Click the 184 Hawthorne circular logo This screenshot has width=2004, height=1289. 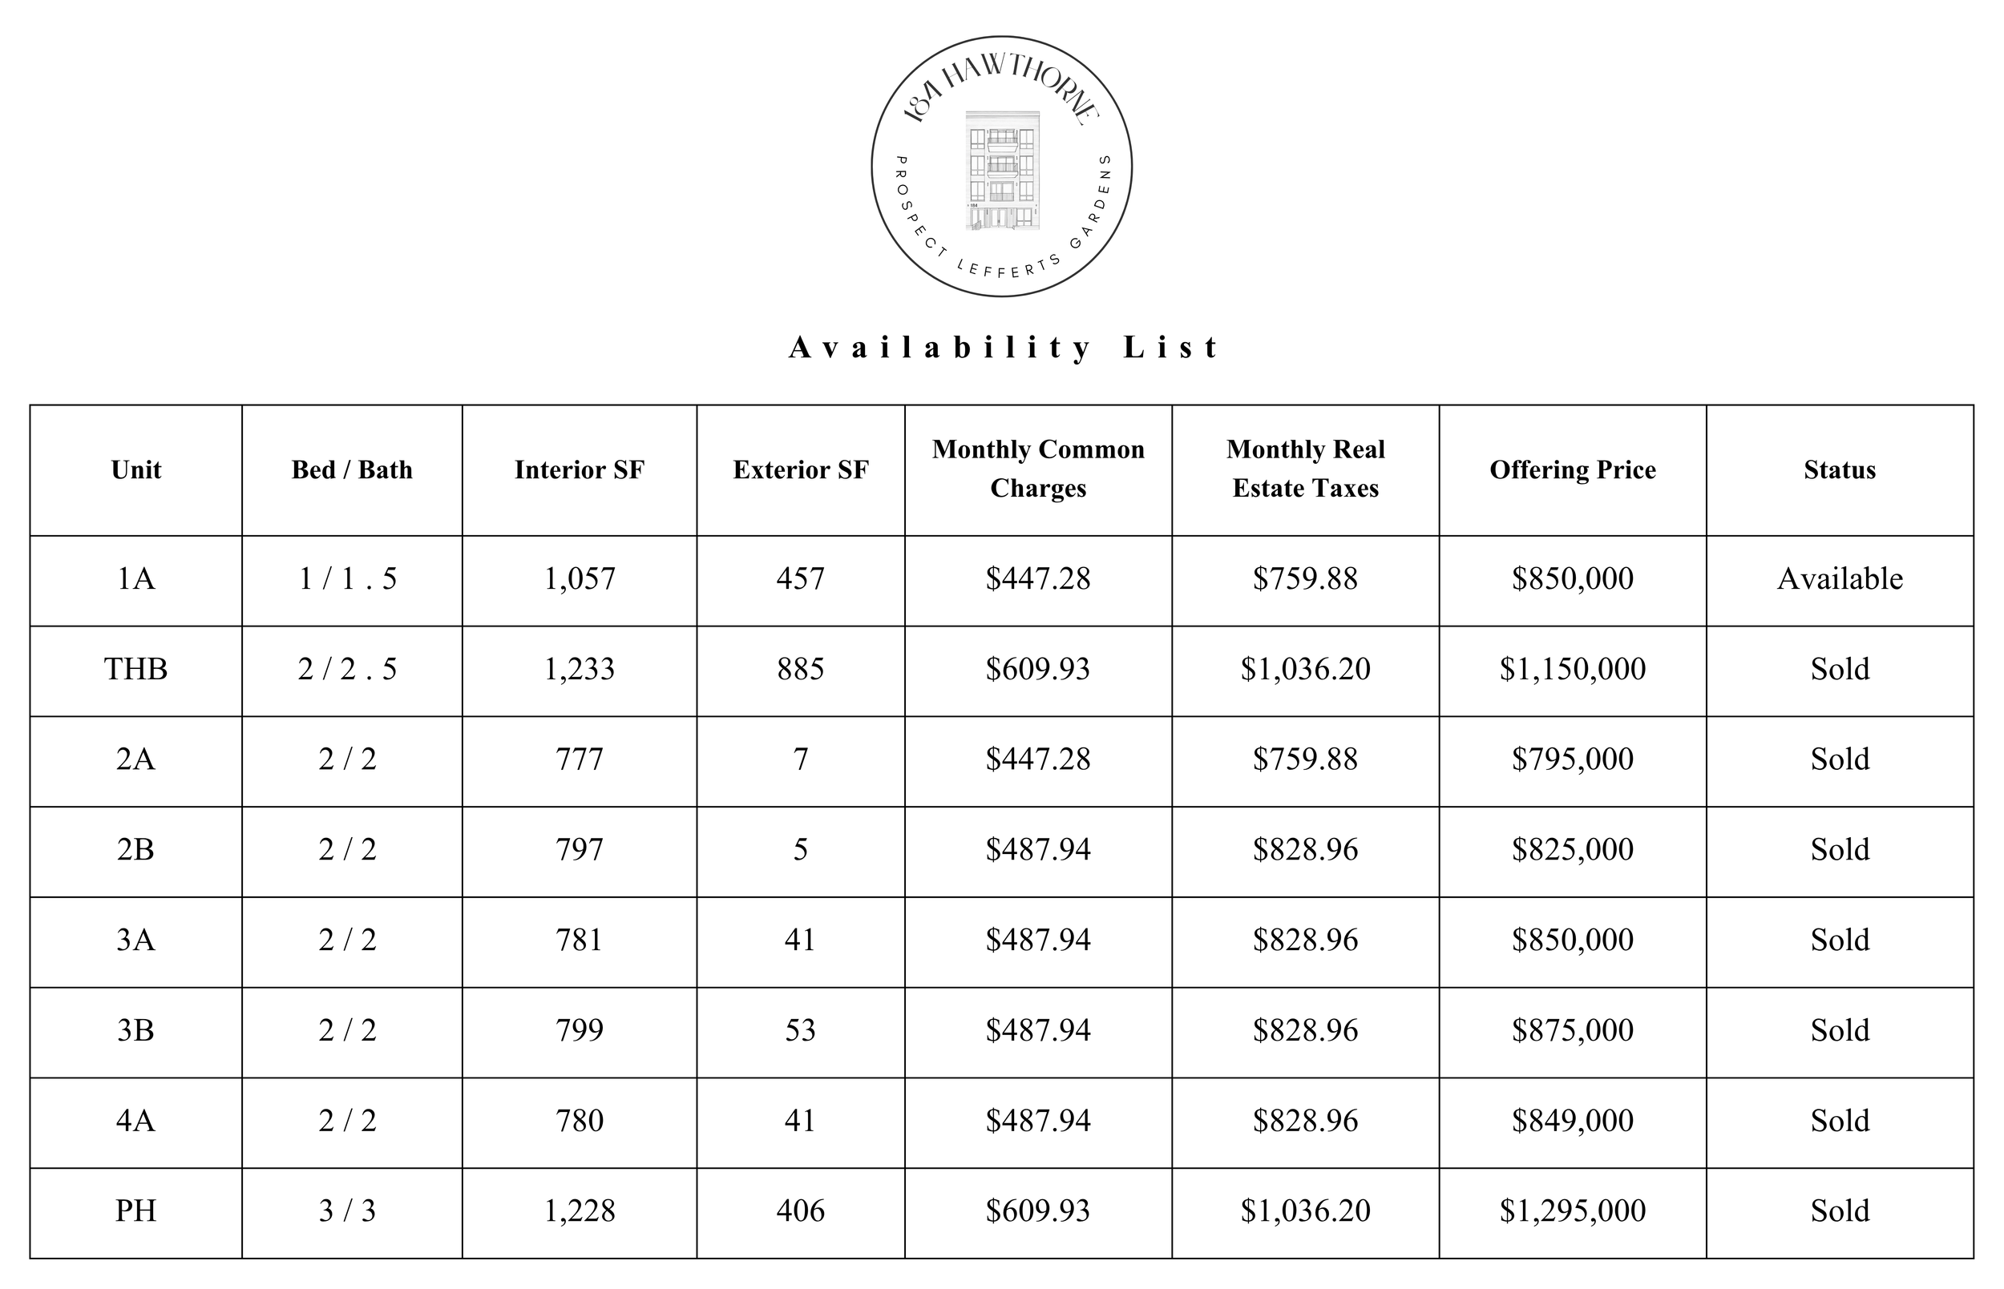pos(1001,167)
